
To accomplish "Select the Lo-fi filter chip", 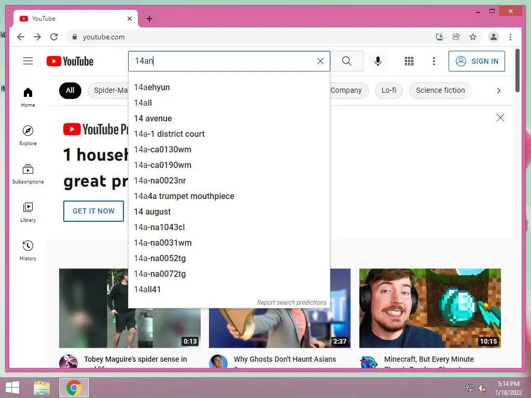I will [x=389, y=90].
